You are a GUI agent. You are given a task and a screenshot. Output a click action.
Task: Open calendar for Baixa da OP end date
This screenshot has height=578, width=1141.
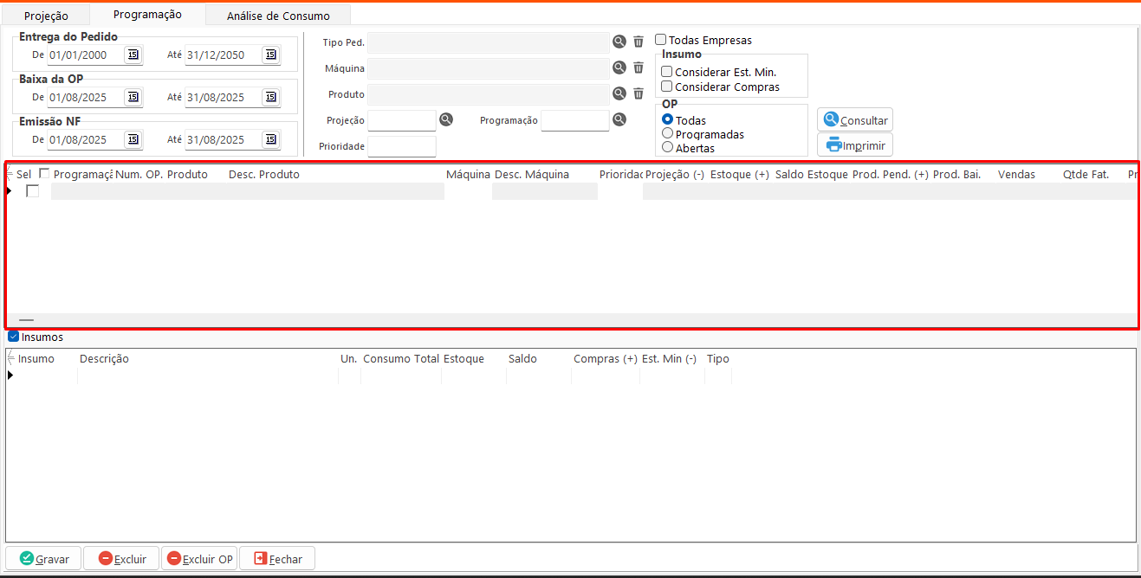[x=270, y=97]
